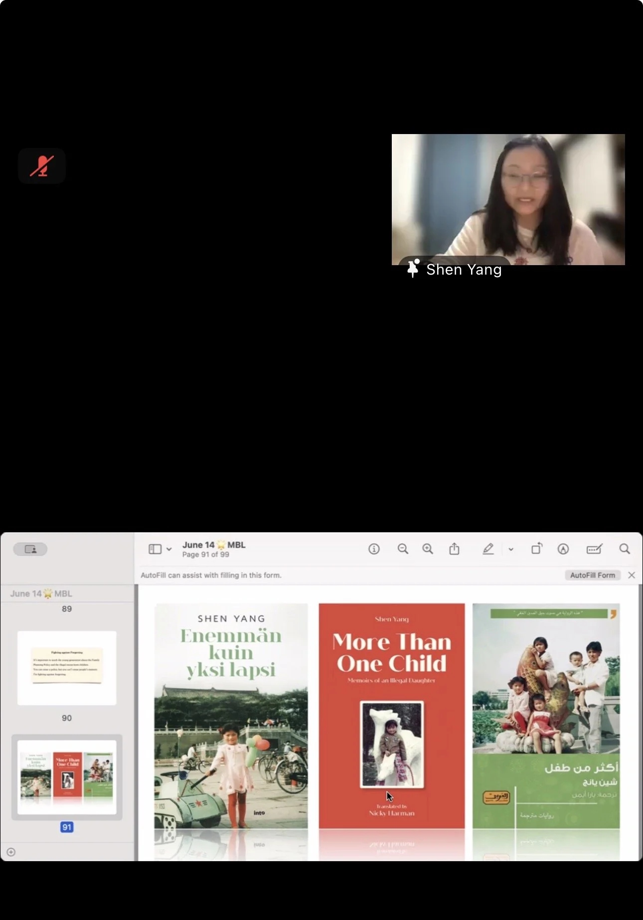Viewport: 643px width, 920px height.
Task: Click the Inspector info icon
Action: pyautogui.click(x=374, y=549)
